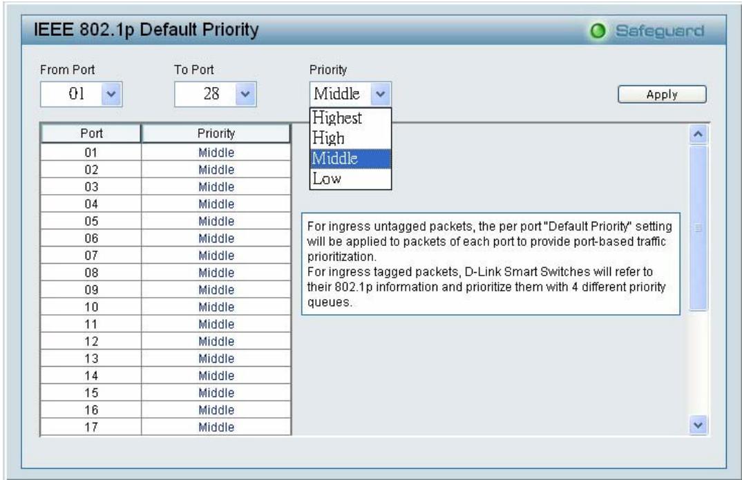Click the scroll up arrow
The width and height of the screenshot is (742, 480).
698,134
